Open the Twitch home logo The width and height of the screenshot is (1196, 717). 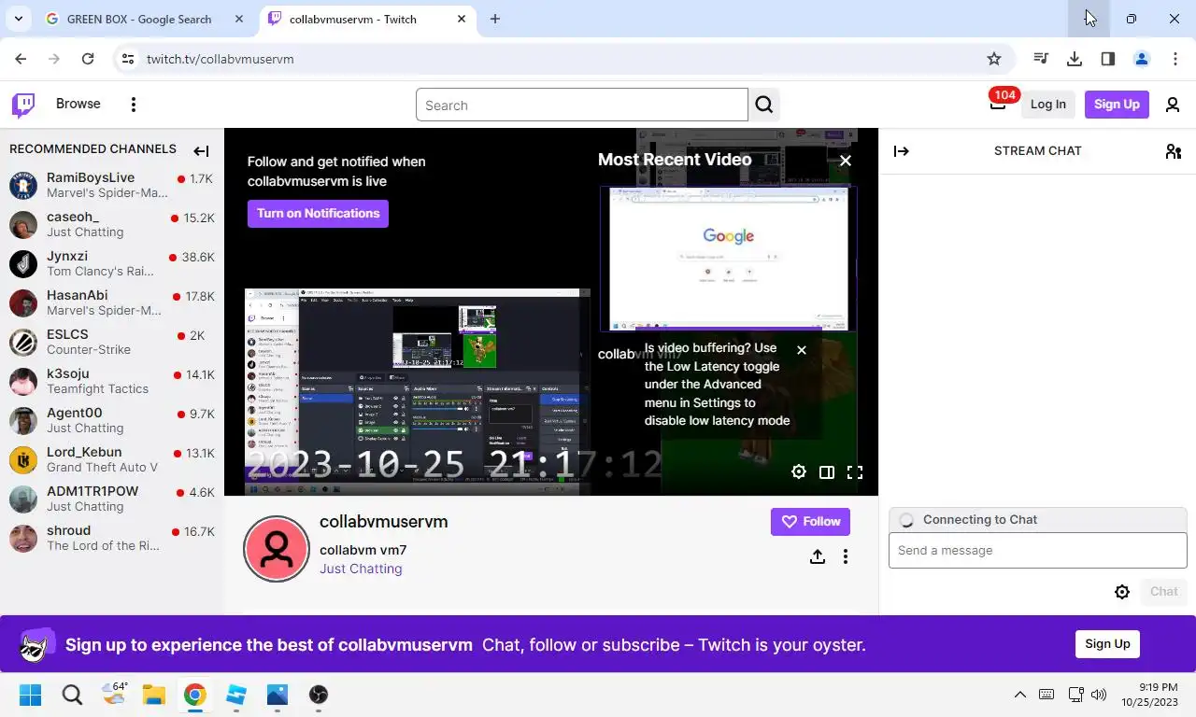[23, 105]
